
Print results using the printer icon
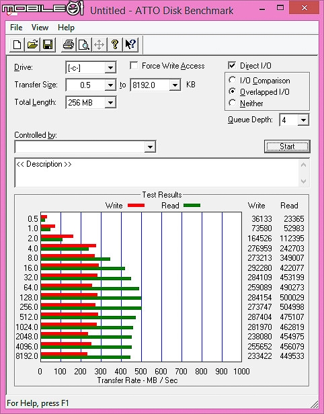click(x=69, y=44)
